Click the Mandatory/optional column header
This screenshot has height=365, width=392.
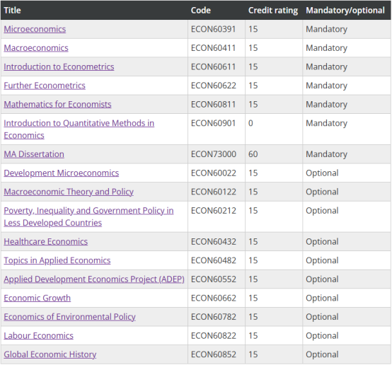point(345,10)
